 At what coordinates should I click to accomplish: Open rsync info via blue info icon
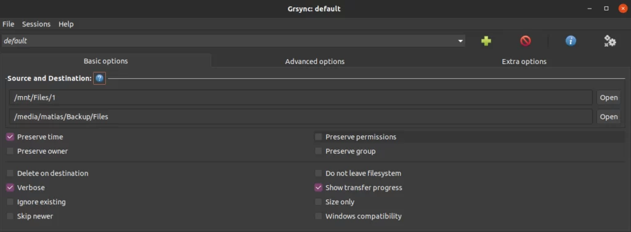[x=571, y=41]
